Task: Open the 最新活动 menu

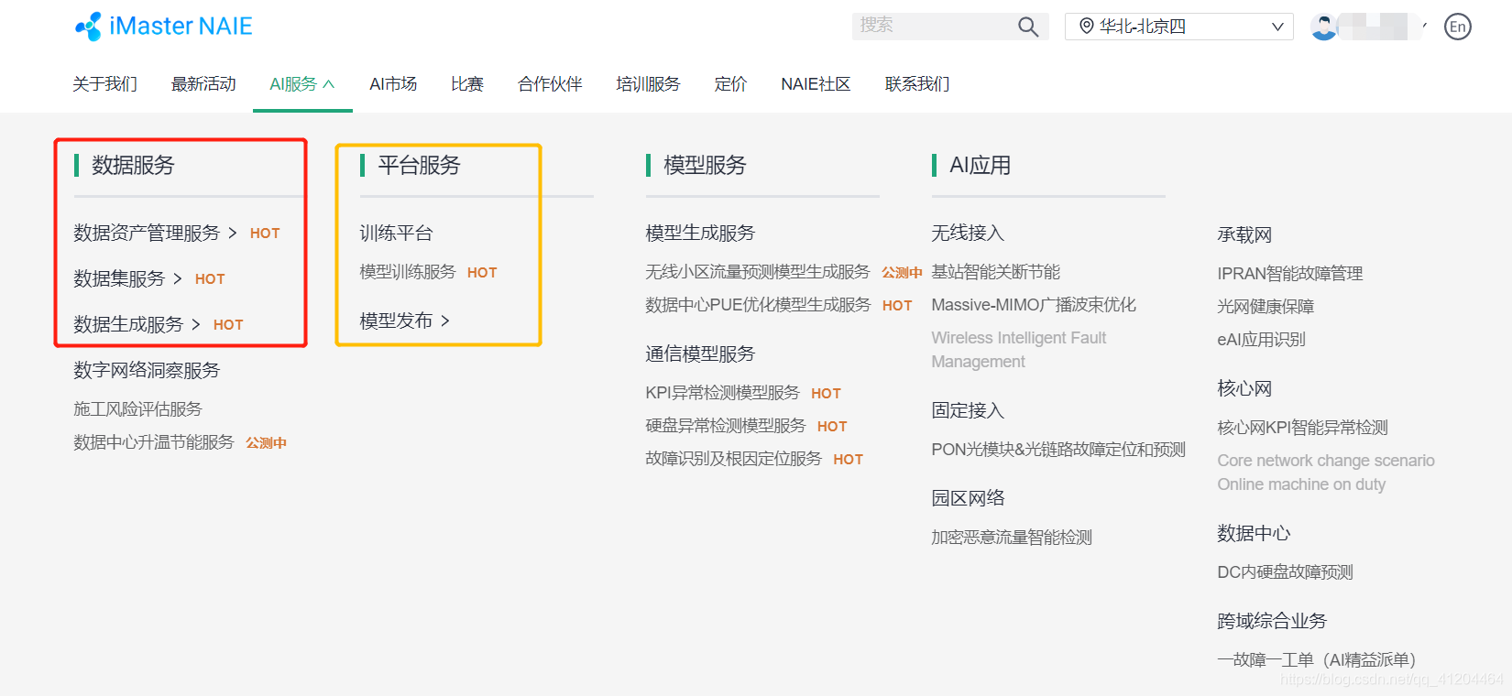Action: pyautogui.click(x=203, y=84)
